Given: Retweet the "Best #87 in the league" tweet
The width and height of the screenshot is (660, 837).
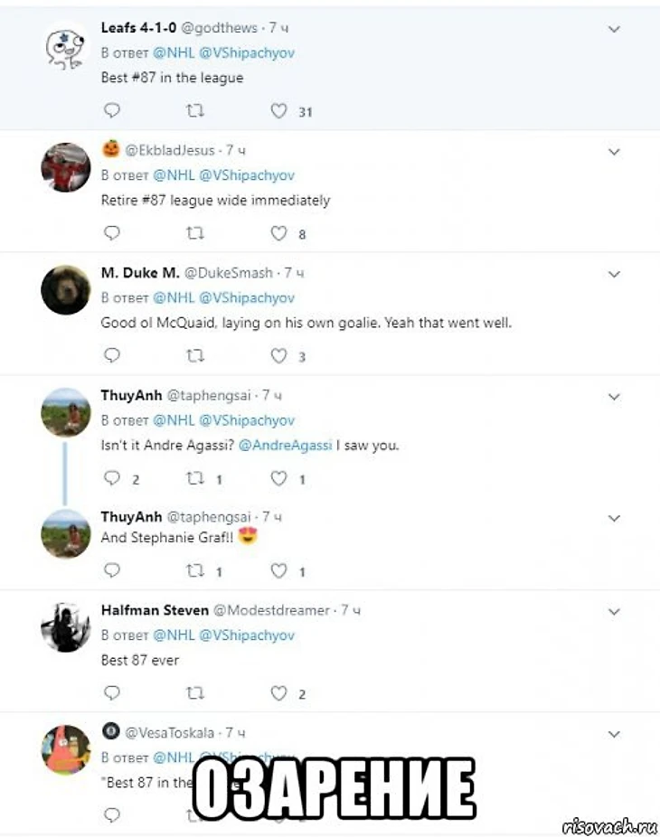Looking at the screenshot, I should click(194, 110).
